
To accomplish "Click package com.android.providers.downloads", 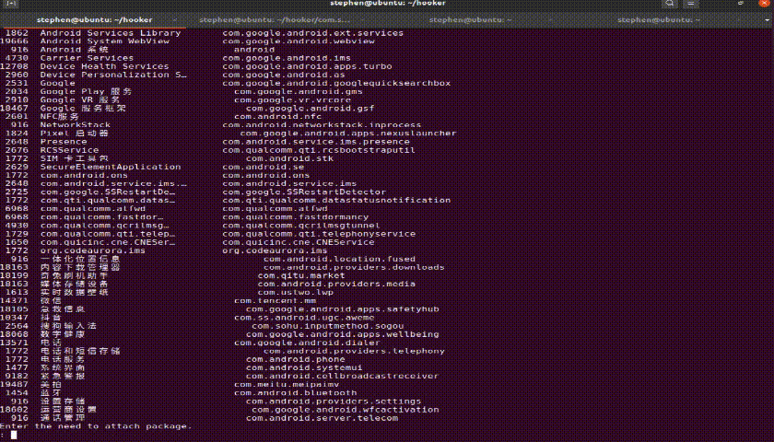I will pos(354,267).
